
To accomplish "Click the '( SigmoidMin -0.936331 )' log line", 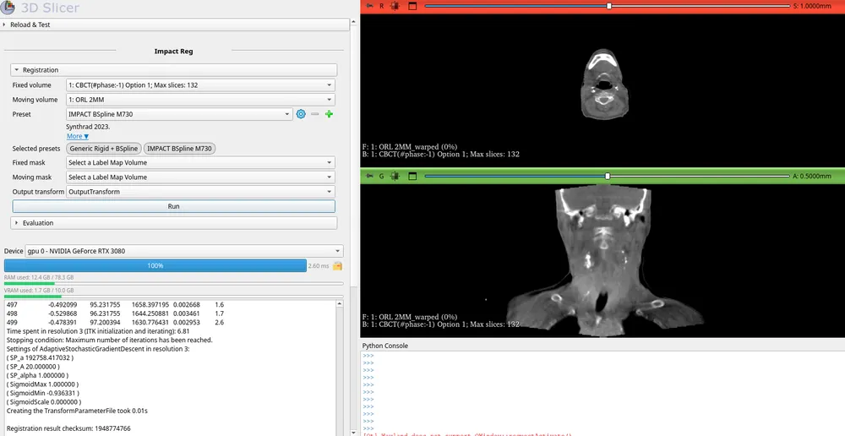I will pyautogui.click(x=42, y=394).
